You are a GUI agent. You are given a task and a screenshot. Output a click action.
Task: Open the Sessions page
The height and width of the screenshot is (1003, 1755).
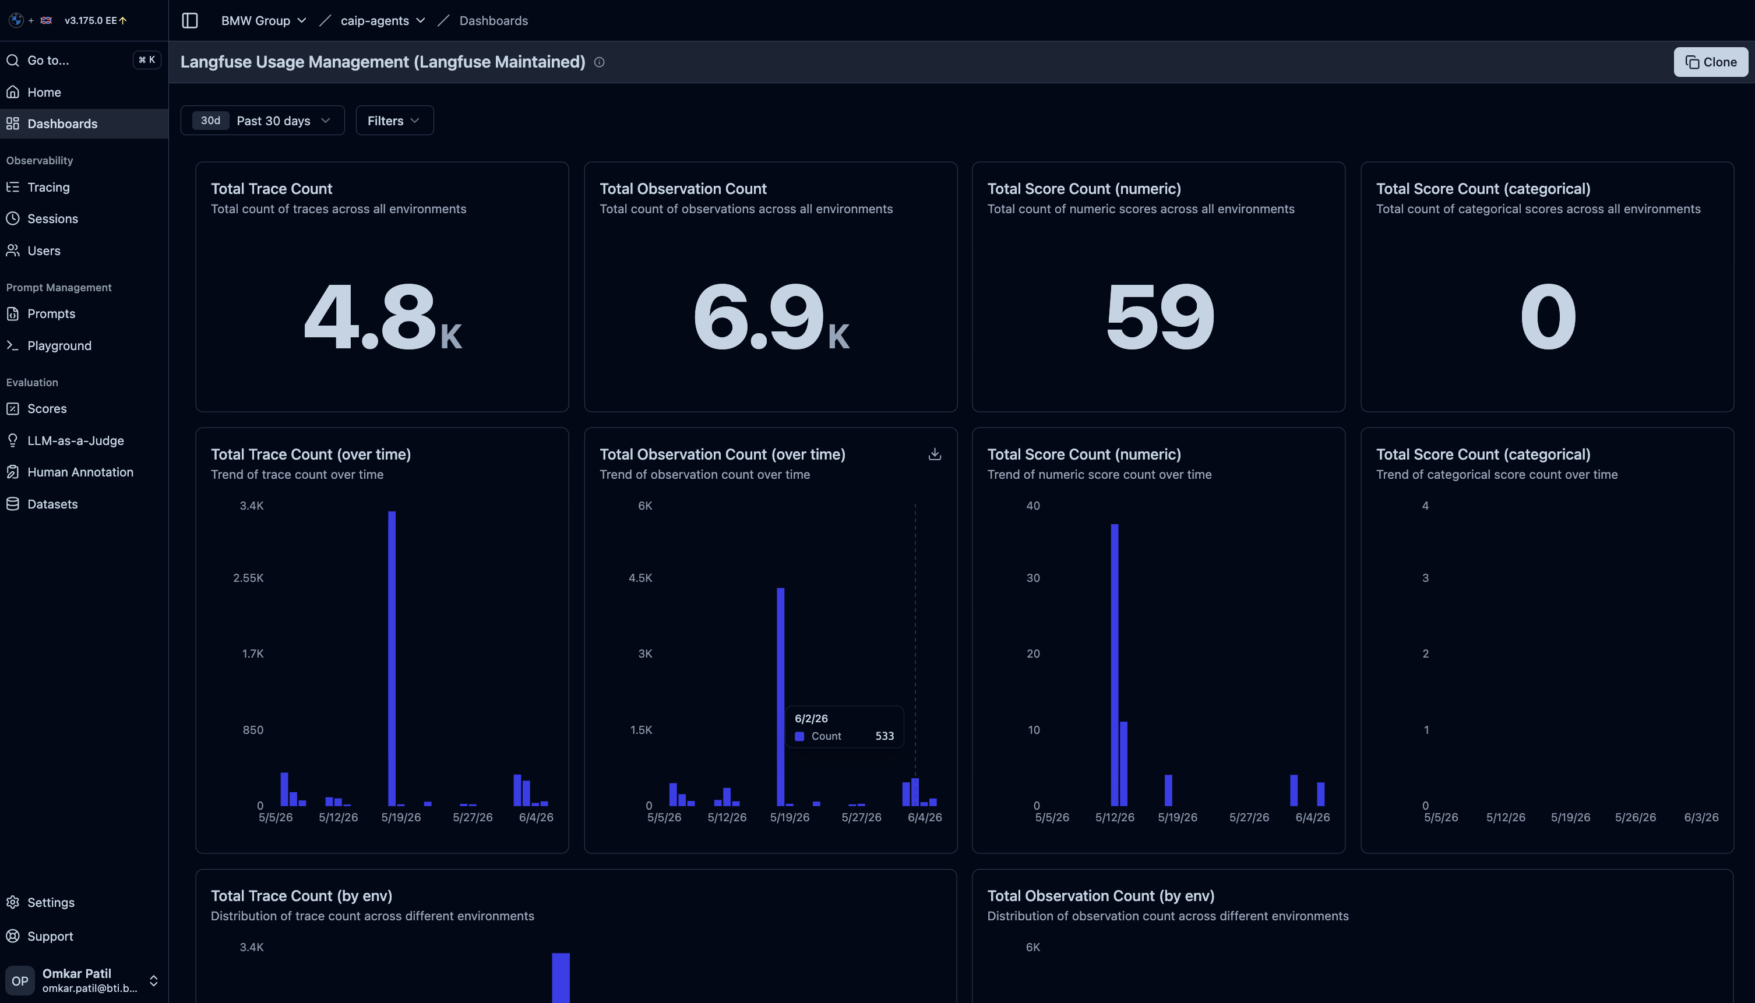pyautogui.click(x=83, y=218)
